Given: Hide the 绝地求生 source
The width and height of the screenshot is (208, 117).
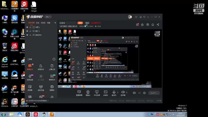Looking at the screenshot, I should pyautogui.click(x=27, y=35).
